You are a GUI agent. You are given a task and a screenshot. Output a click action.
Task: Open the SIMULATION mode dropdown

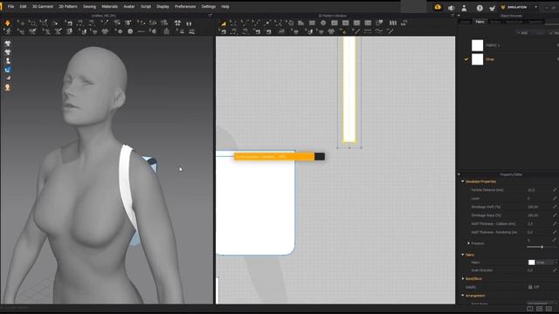535,7
